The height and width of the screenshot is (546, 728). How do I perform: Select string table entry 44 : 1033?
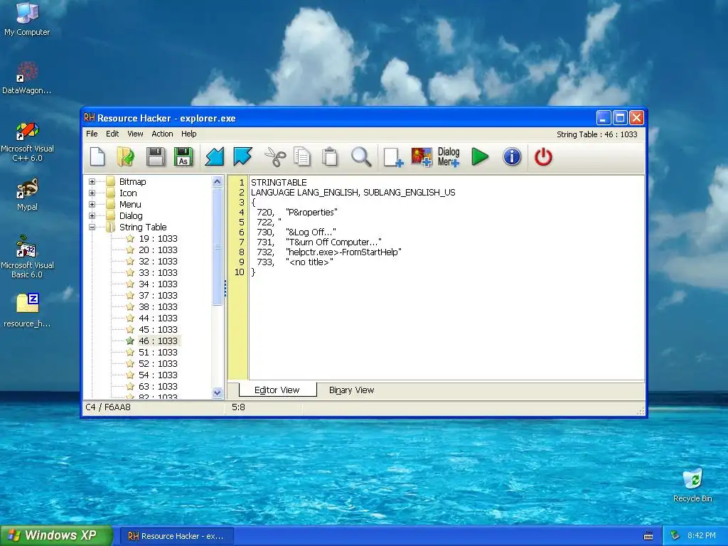158,318
